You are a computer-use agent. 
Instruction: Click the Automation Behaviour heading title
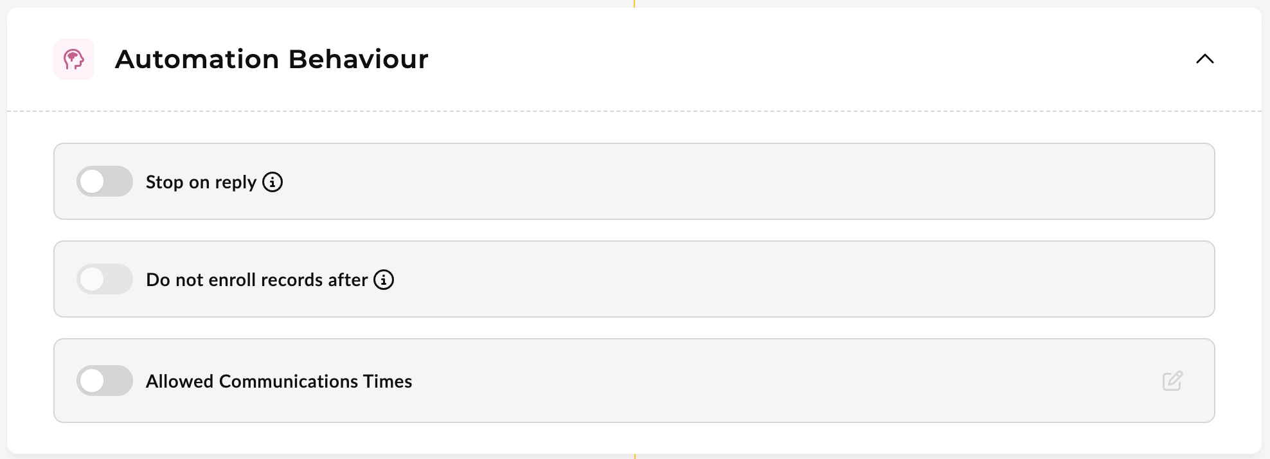tap(271, 59)
